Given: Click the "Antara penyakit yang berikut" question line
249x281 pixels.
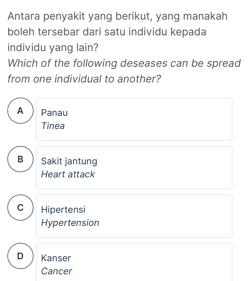Looking at the screenshot, I should (x=117, y=16).
